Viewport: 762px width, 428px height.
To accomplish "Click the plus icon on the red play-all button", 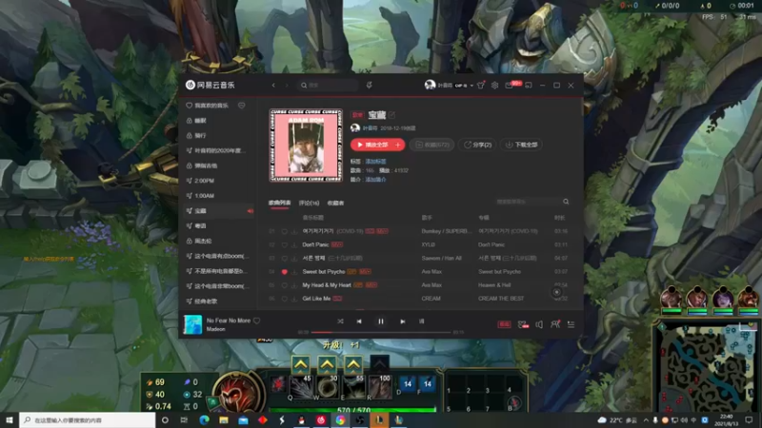I will pos(398,145).
